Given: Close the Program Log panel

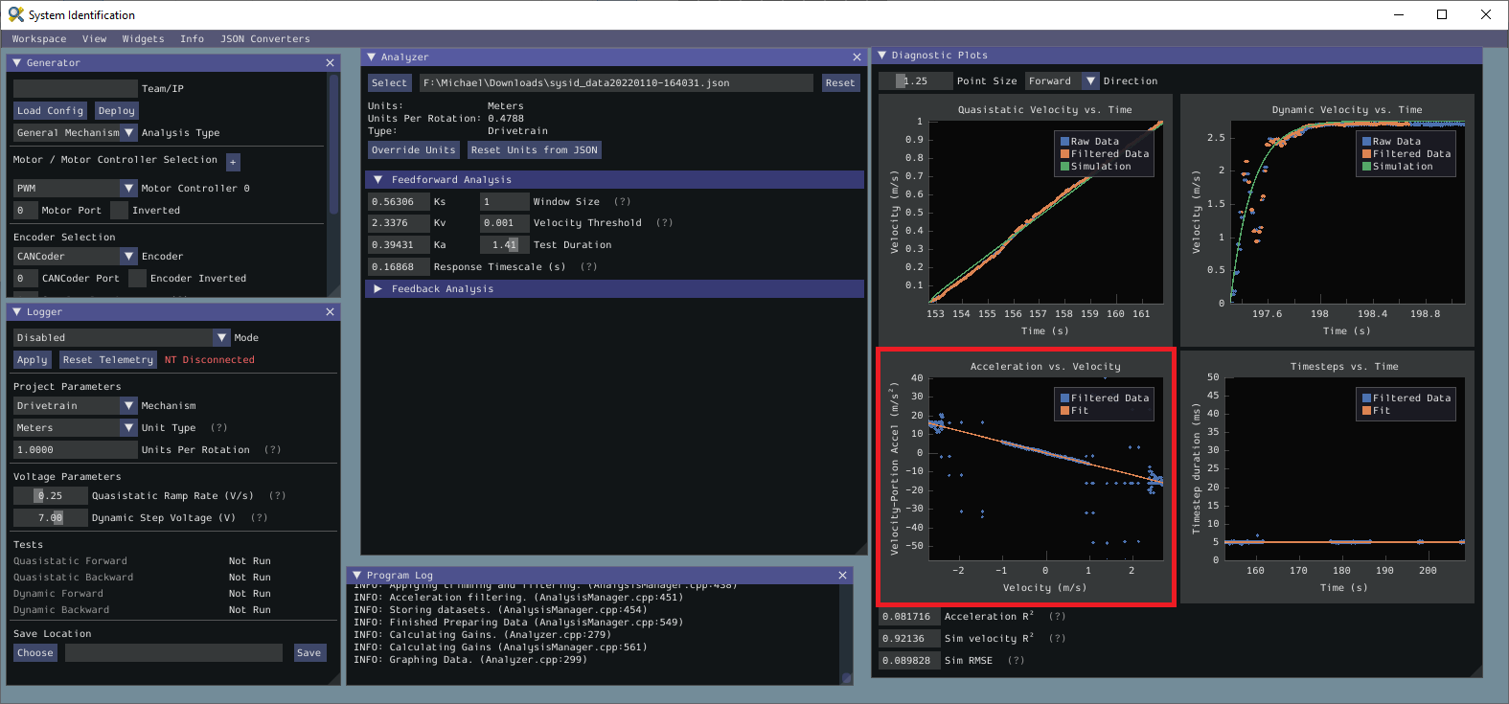Looking at the screenshot, I should (843, 576).
